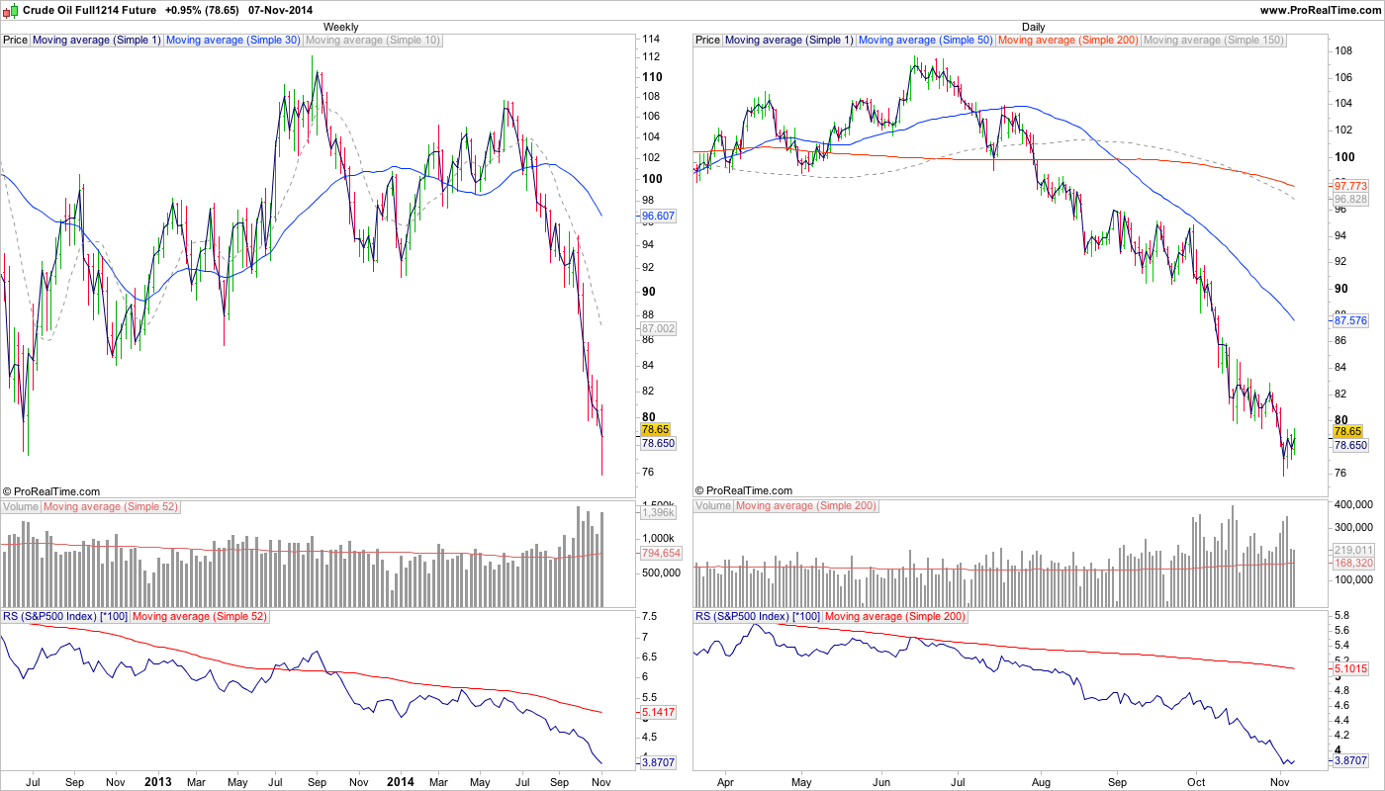Open the Price legend on the Weekly chart
The width and height of the screenshot is (1385, 791).
click(x=16, y=41)
